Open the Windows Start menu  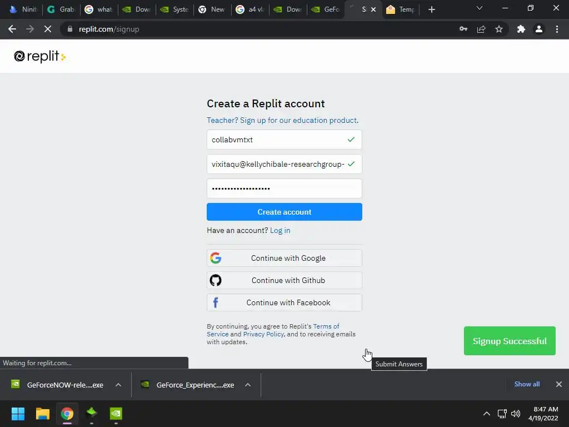point(18,414)
